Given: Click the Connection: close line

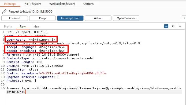Looking at the screenshot, I should point(22,69).
